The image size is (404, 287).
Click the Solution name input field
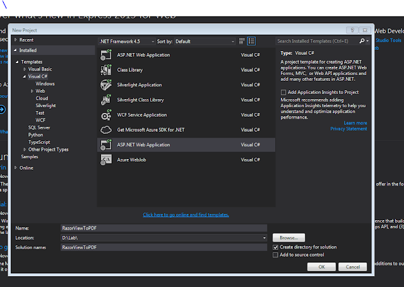click(164, 247)
